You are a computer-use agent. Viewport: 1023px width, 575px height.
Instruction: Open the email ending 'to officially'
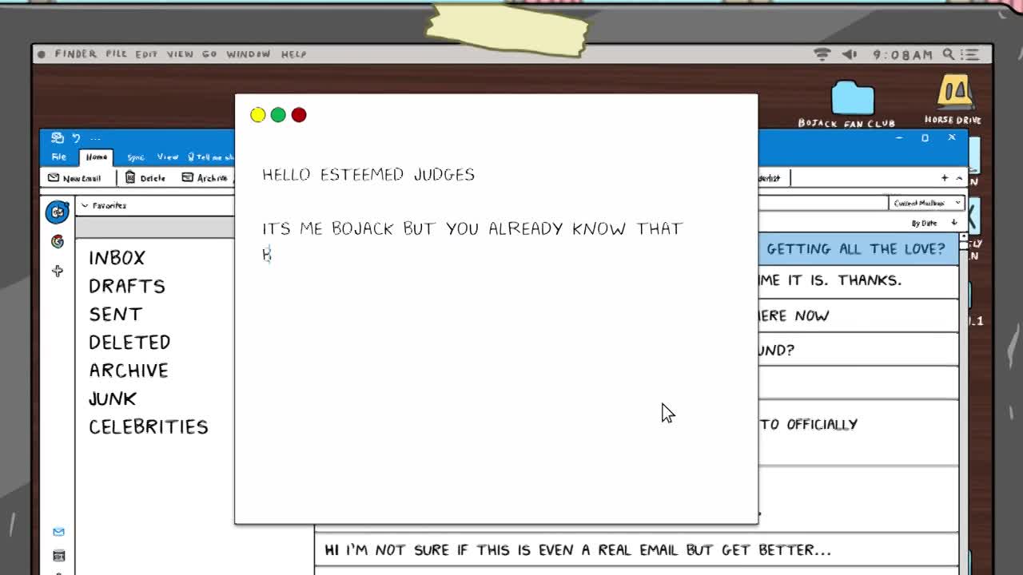pos(858,432)
